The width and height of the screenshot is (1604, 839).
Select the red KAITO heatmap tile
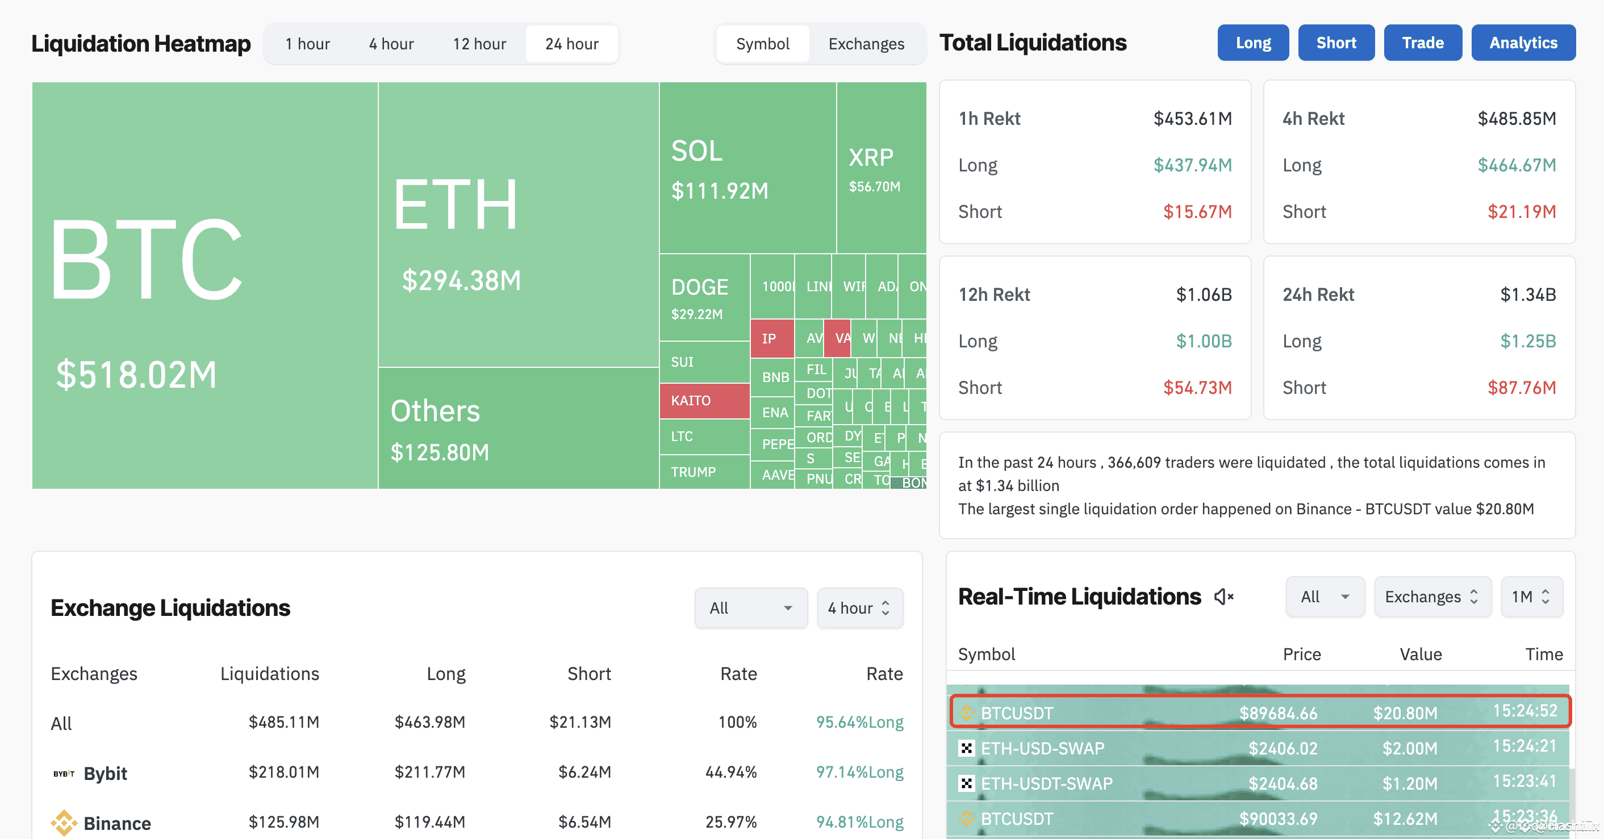click(x=704, y=400)
